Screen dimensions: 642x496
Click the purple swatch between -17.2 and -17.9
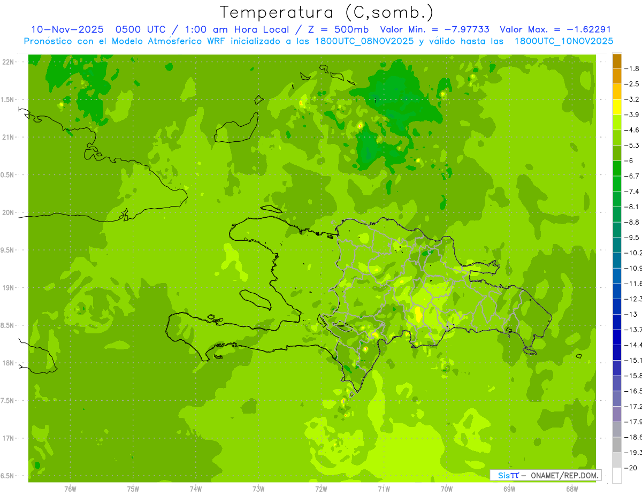tap(617, 414)
